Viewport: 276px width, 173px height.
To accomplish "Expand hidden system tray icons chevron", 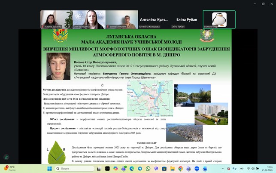I will point(222,169).
